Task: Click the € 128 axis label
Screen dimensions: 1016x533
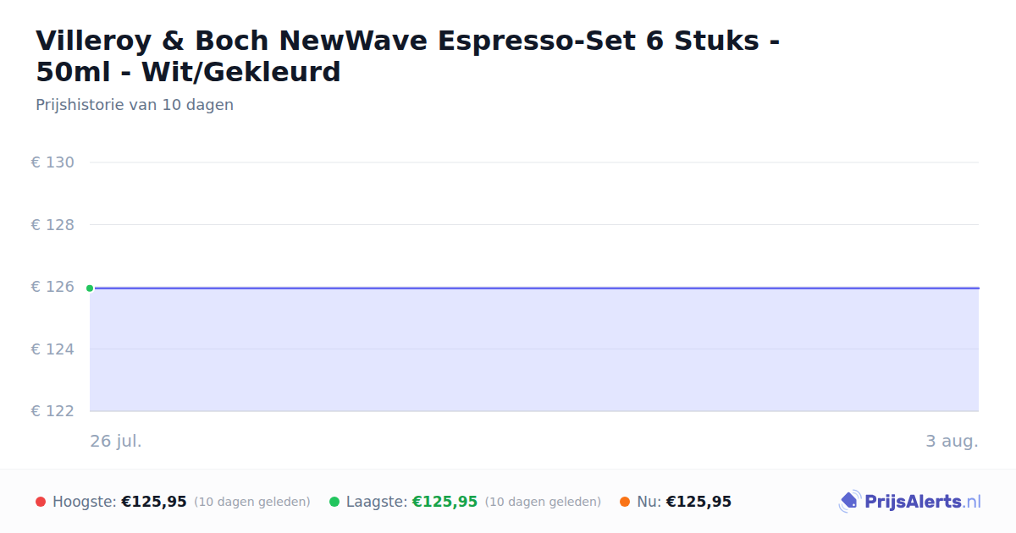Action: pos(52,225)
